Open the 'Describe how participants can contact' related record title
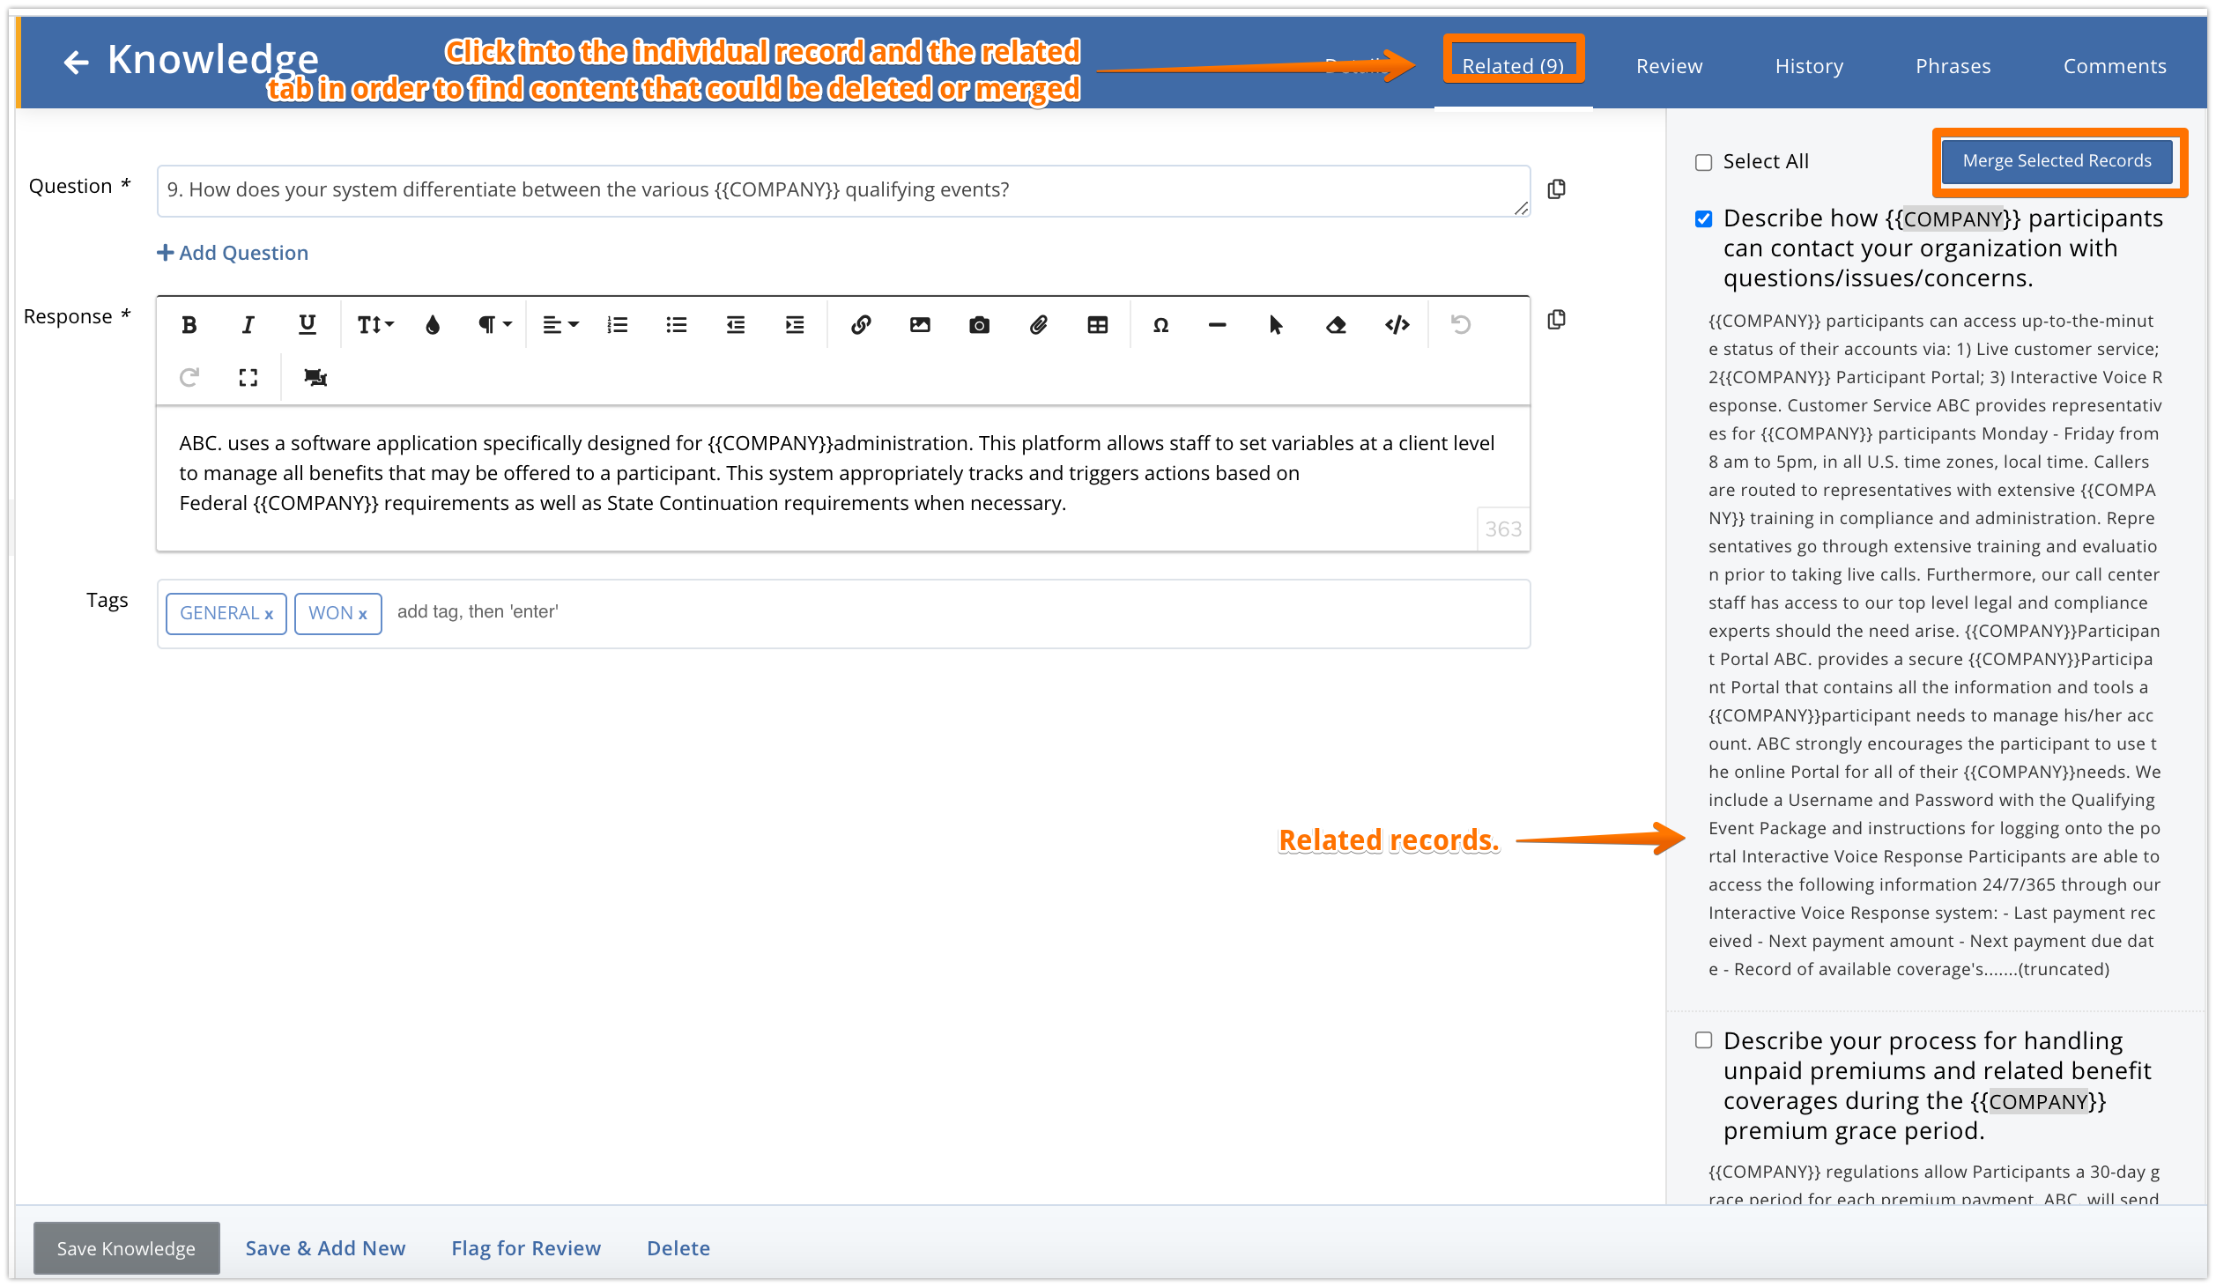Image resolution: width=2216 pixels, height=1287 pixels. pyautogui.click(x=1942, y=248)
